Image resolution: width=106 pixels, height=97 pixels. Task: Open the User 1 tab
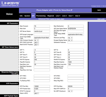click(x=71, y=16)
